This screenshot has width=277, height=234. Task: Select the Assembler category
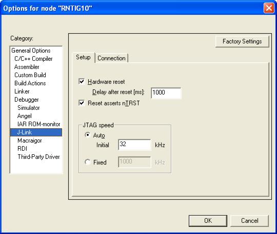pos(27,67)
